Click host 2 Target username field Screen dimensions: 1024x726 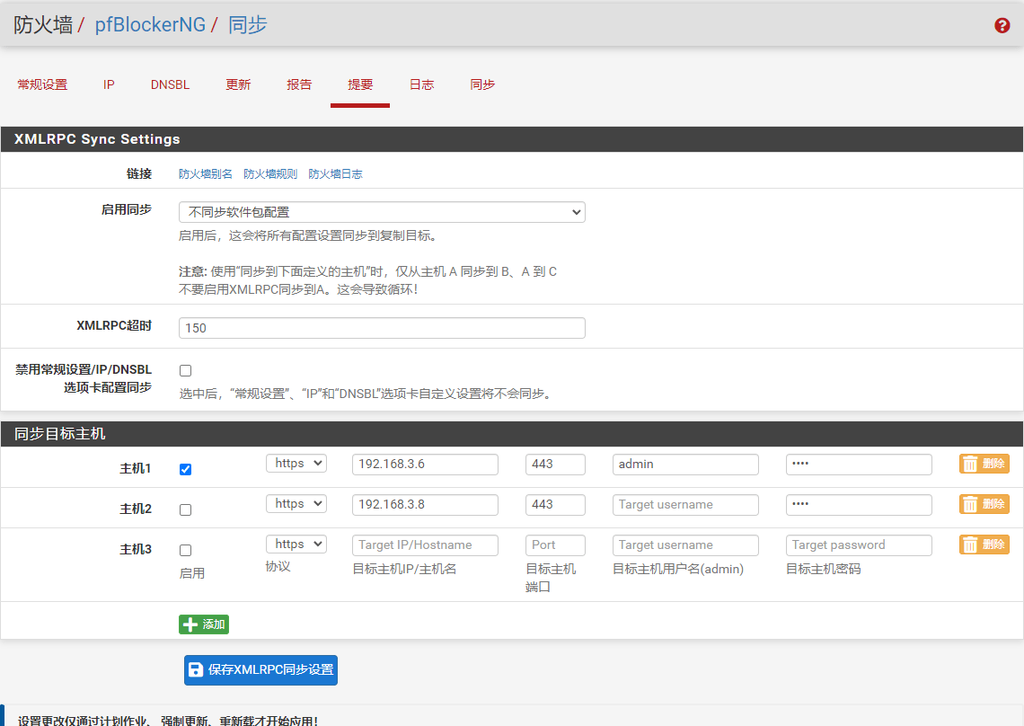tap(685, 504)
